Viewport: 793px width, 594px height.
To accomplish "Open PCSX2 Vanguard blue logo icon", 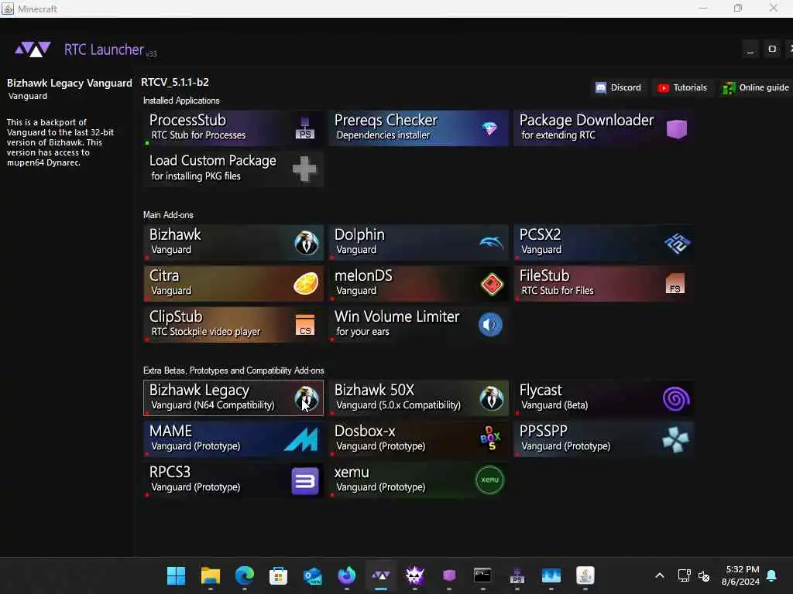I will coord(677,243).
